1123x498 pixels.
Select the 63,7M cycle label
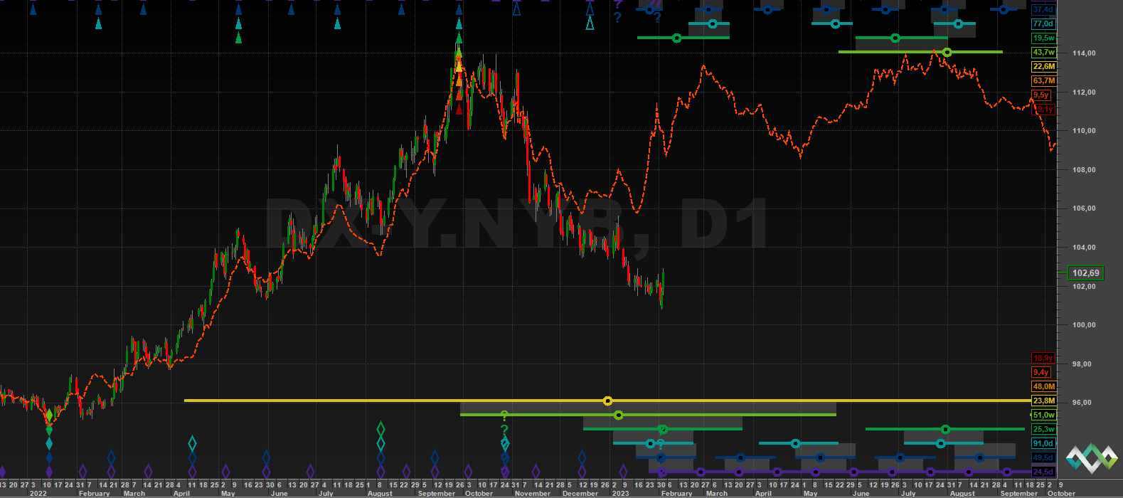[x=1043, y=80]
